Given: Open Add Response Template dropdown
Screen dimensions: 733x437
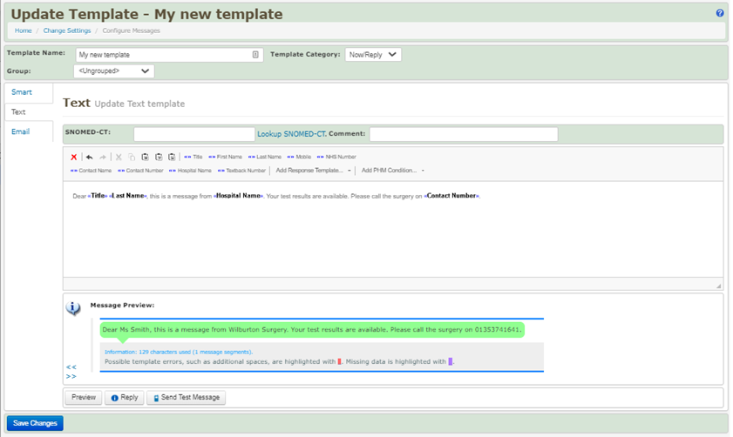Looking at the screenshot, I should pos(313,171).
